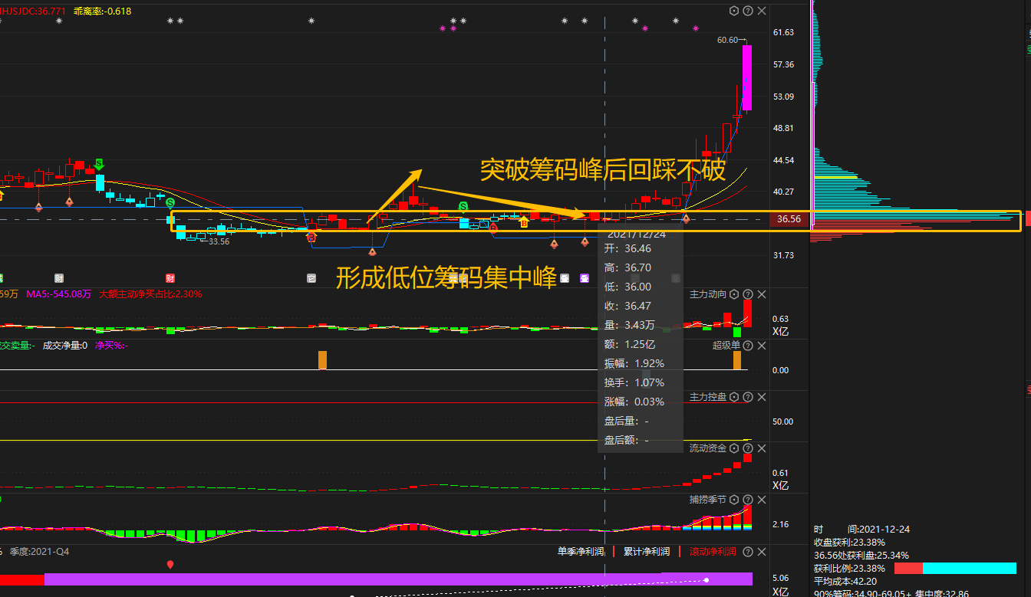
Task: Show help for 捕捞季节 indicator
Action: (748, 500)
